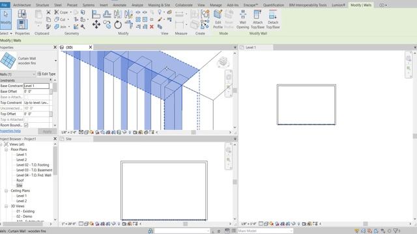Screen dimensions: 417x234
Task: Close the {3D} view tab
Action: click(91, 47)
